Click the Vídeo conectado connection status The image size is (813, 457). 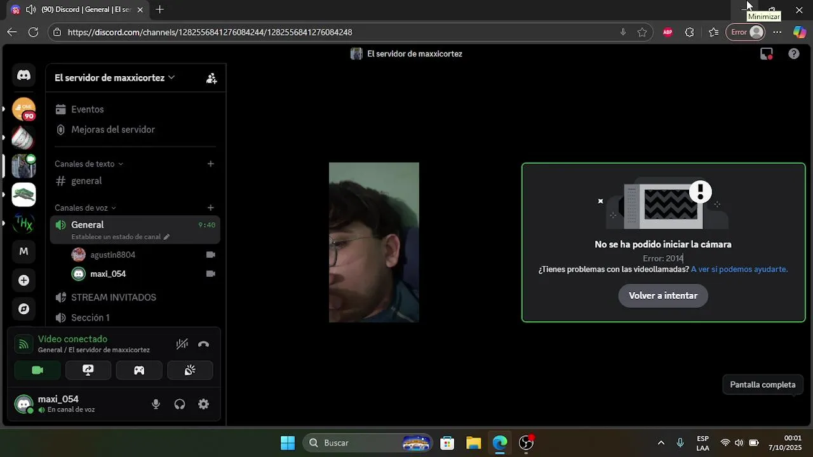[72, 339]
